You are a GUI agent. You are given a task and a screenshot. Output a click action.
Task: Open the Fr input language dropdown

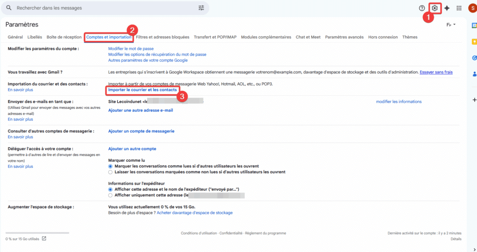[x=451, y=25]
